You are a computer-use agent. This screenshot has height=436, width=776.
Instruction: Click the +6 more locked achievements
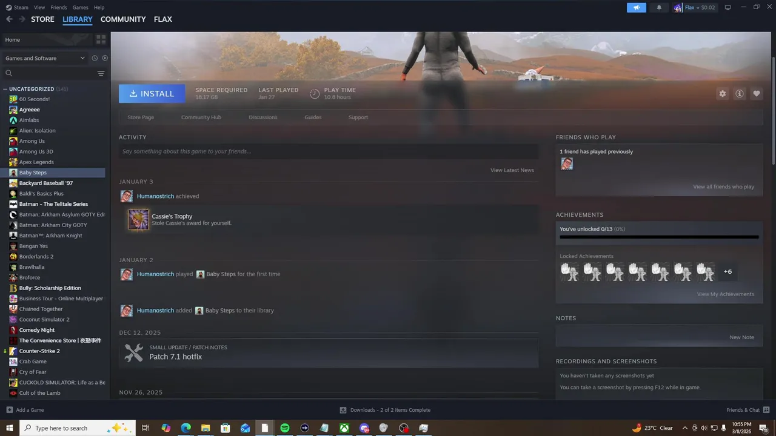pyautogui.click(x=727, y=271)
